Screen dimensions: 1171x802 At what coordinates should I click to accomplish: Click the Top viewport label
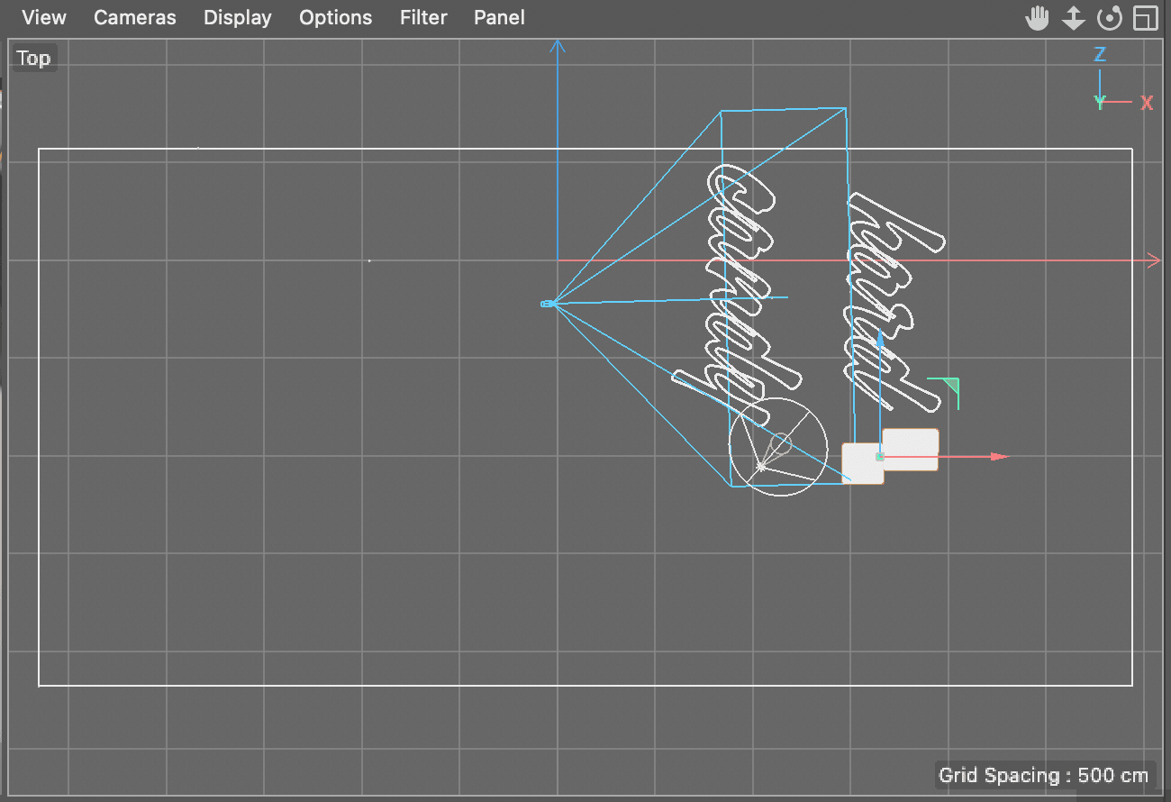[x=33, y=57]
